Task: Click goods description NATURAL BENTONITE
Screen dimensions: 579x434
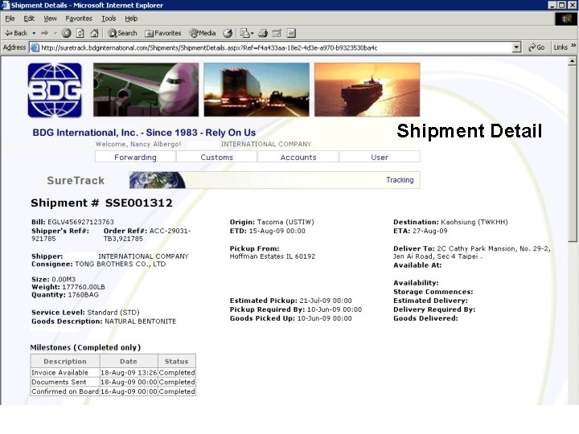Action: click(x=140, y=321)
